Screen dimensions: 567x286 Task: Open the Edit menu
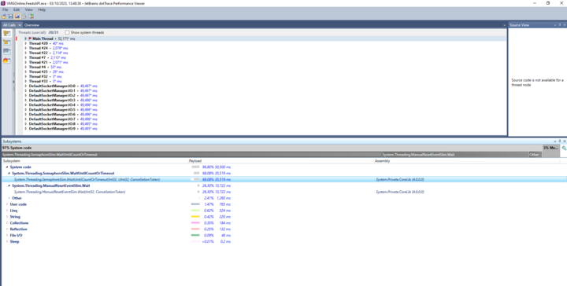click(x=17, y=9)
